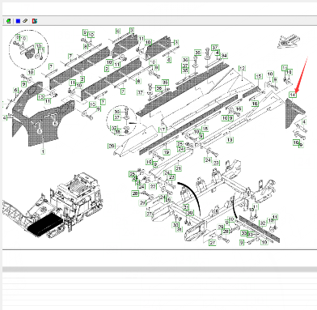Screen dimensions: 317x310
Task: Click the orientation thumbnail in top-right corner
Action: click(x=290, y=41)
